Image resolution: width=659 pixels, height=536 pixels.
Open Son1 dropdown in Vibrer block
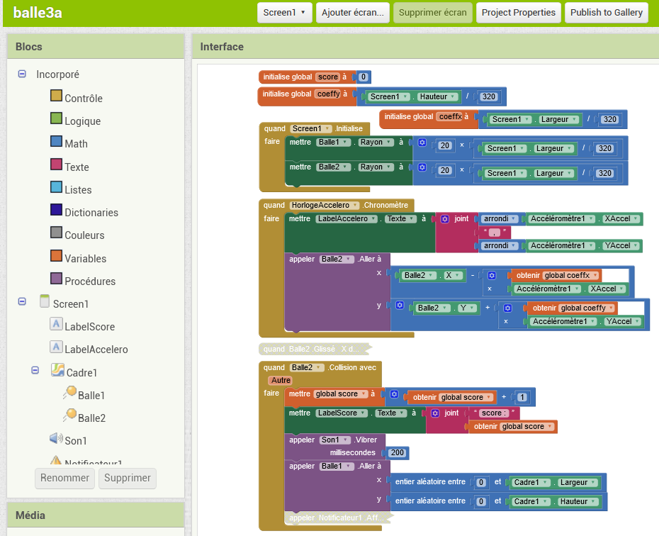(334, 440)
